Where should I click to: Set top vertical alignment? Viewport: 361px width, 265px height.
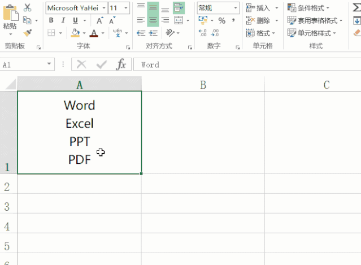click(x=141, y=6)
